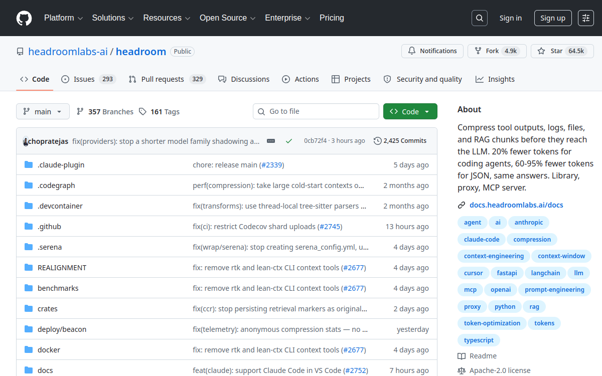
Task: Open the 2,425 Commits history
Action: point(400,141)
